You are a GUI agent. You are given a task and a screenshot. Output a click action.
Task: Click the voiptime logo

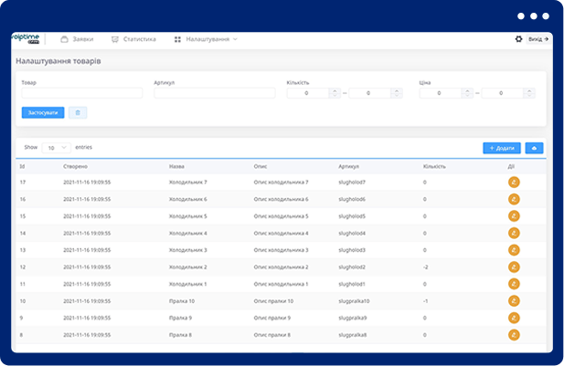coord(26,38)
